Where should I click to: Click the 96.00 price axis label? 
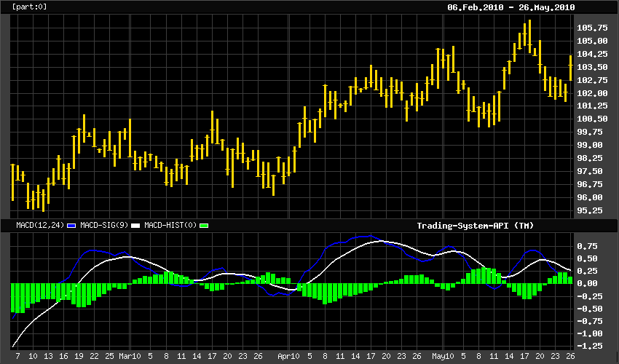click(x=590, y=197)
